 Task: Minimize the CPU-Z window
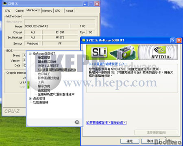point(85,4)
